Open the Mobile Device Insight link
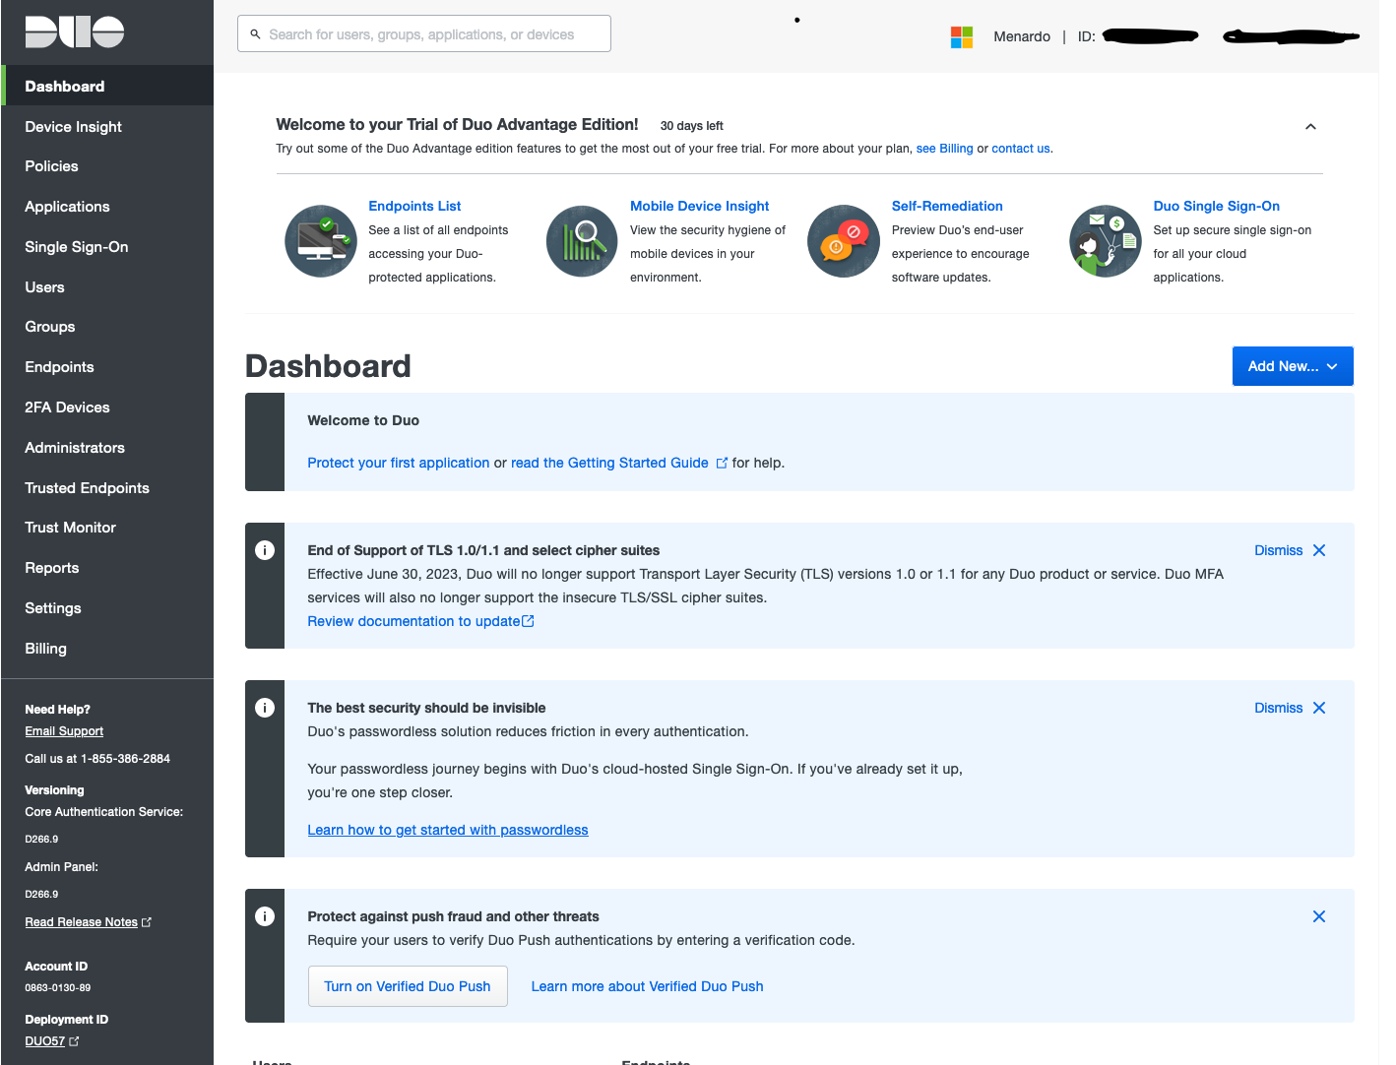The image size is (1396, 1065). pyautogui.click(x=699, y=206)
